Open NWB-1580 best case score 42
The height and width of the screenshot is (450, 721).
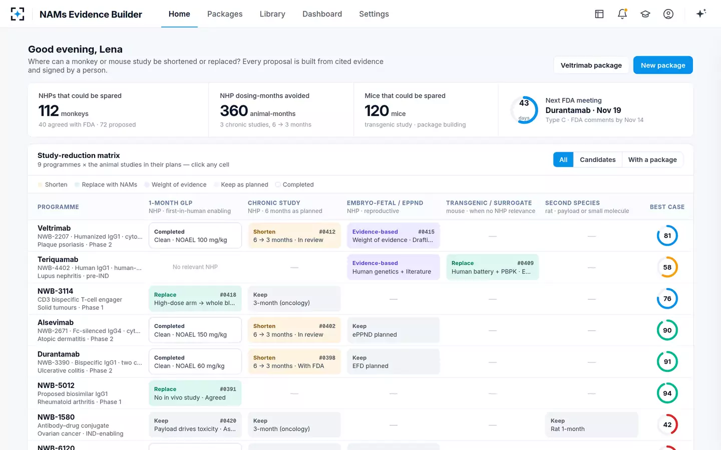click(667, 424)
